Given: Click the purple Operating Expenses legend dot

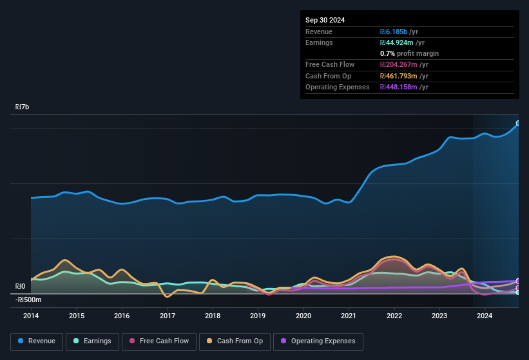Looking at the screenshot, I should tap(284, 341).
